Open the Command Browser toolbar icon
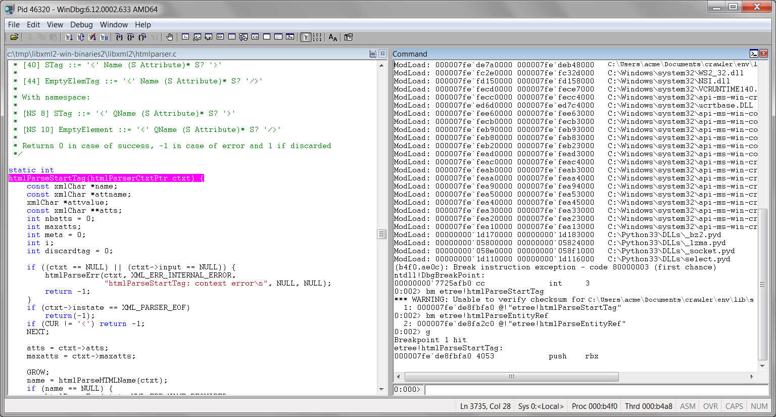The image size is (776, 417). coord(290,37)
